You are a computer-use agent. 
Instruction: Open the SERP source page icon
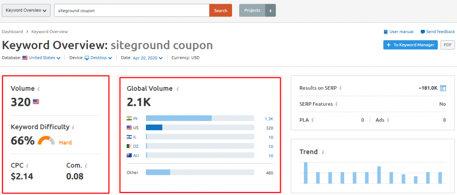443,88
